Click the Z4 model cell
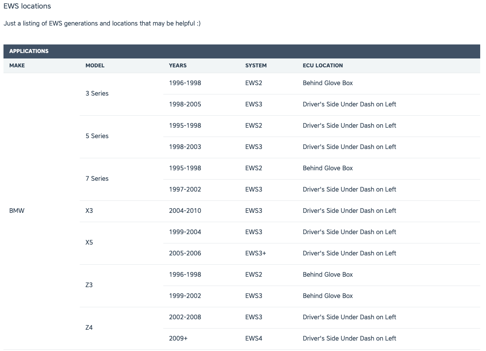The width and height of the screenshot is (486, 351). (89, 328)
